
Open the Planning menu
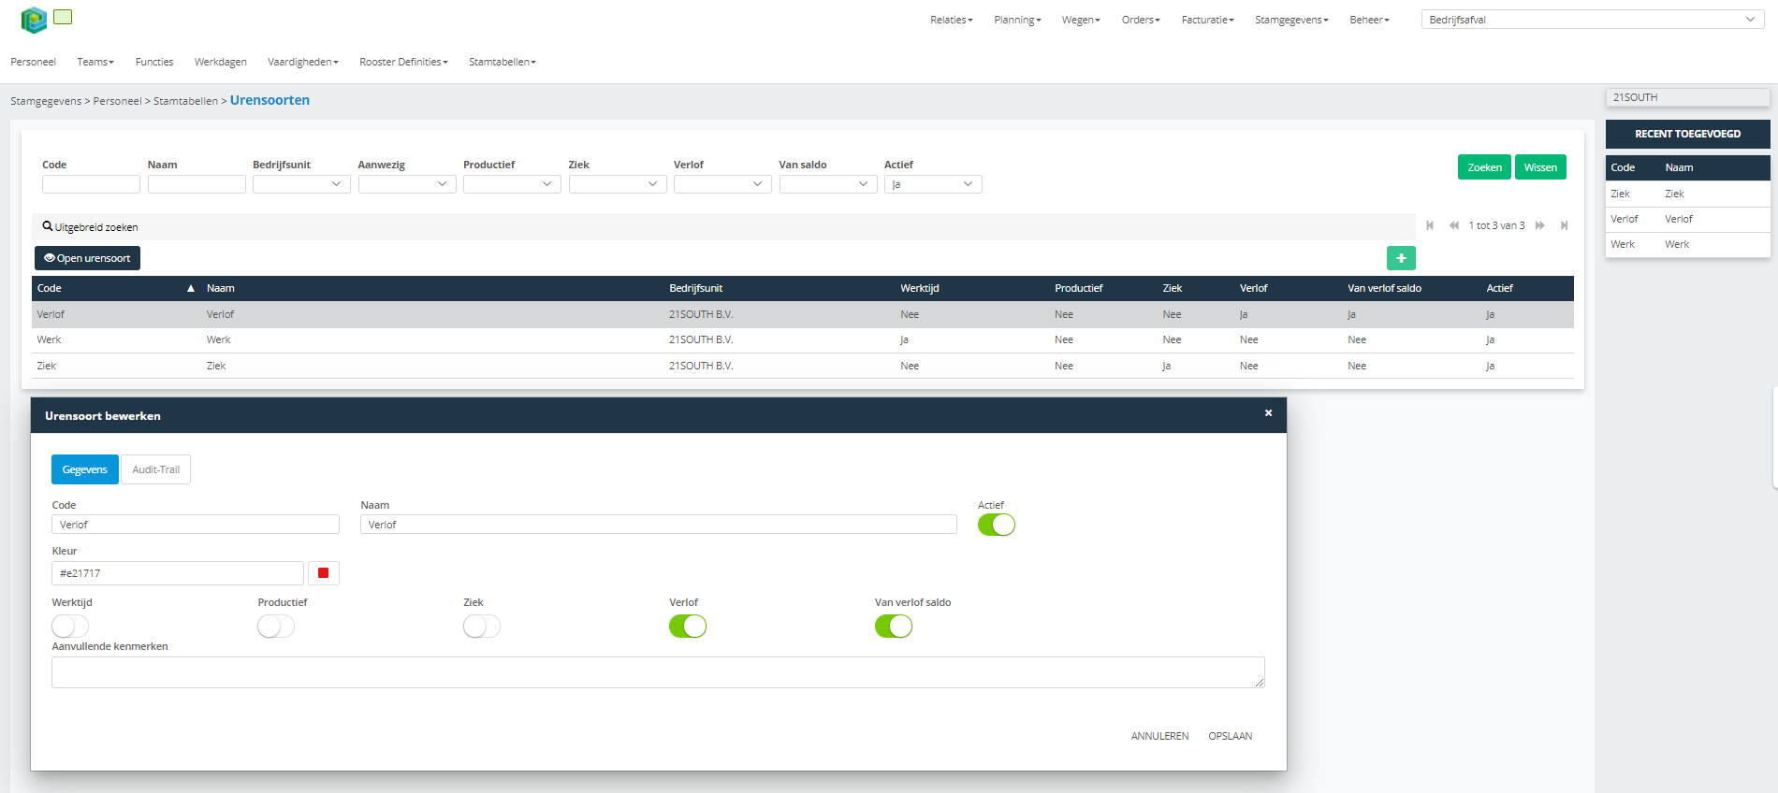[1017, 20]
